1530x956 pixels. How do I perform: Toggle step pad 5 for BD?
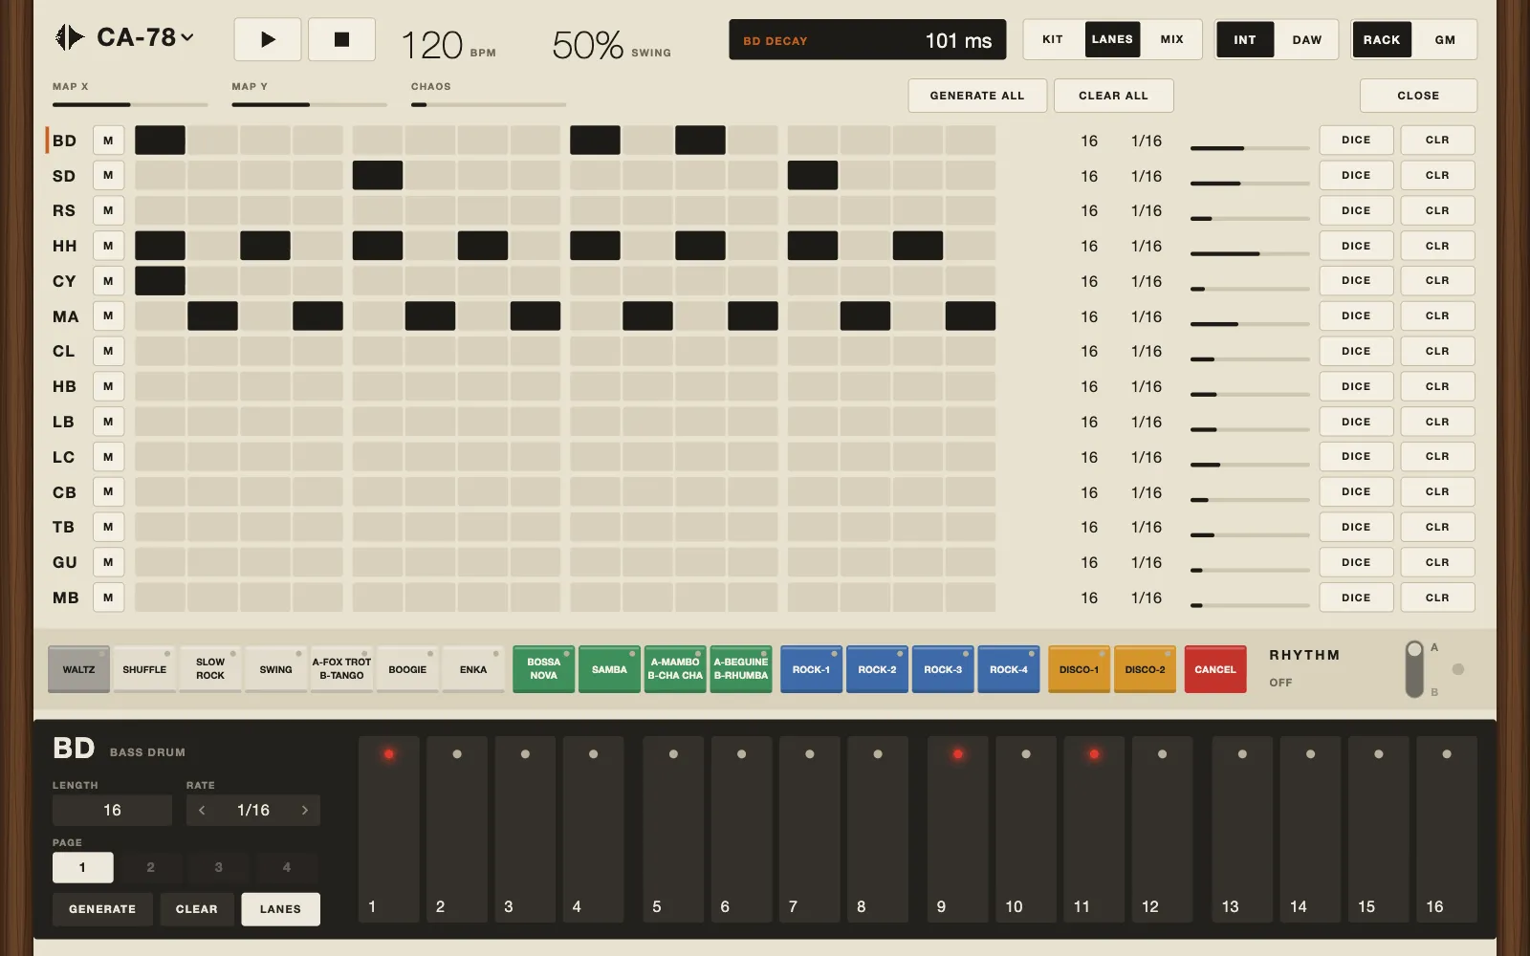point(673,829)
